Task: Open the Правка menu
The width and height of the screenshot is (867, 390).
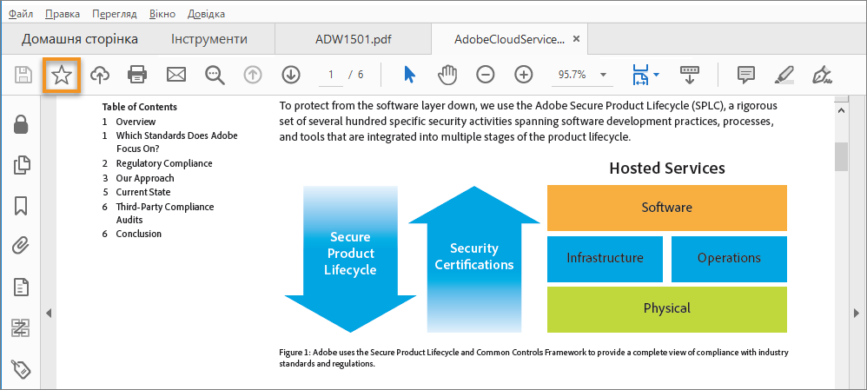Action: click(x=63, y=14)
